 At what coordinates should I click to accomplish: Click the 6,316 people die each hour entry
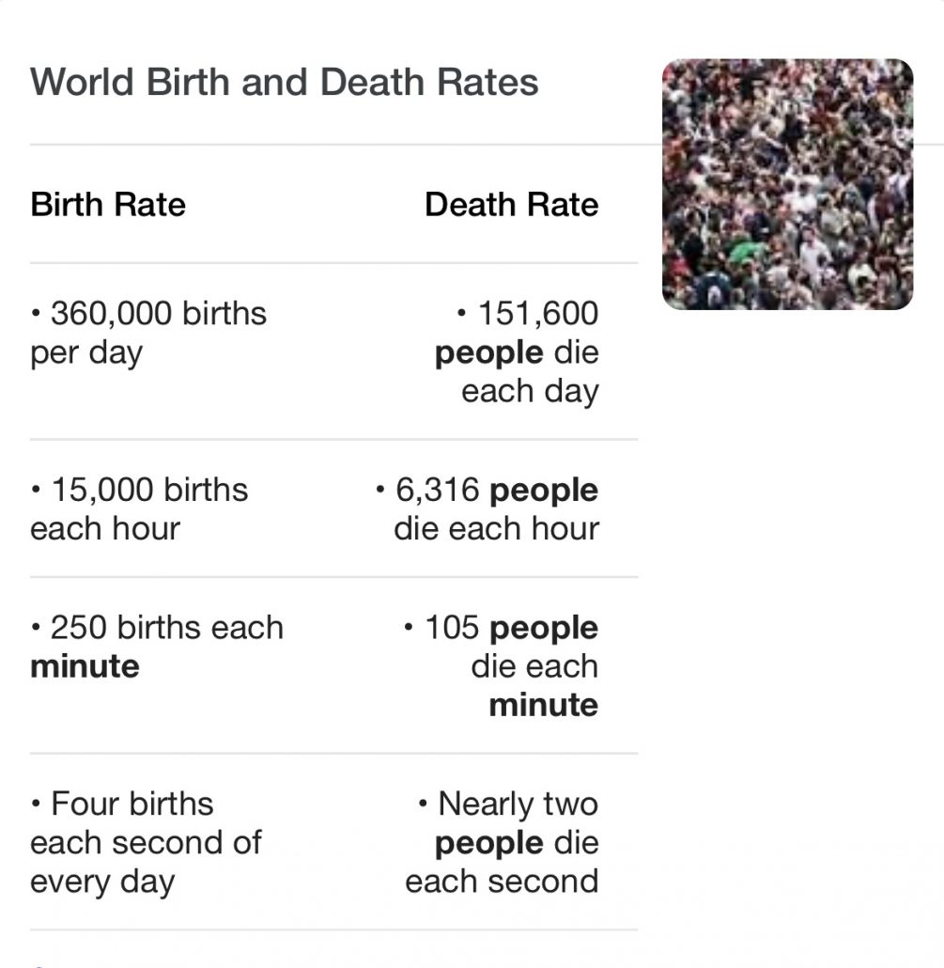pyautogui.click(x=487, y=509)
